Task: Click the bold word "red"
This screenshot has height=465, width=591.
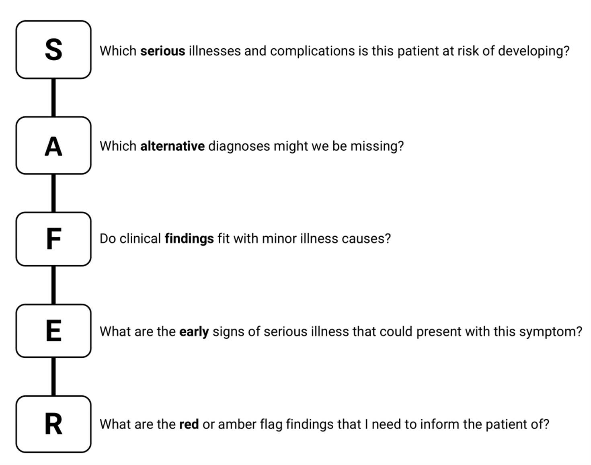Action: [189, 424]
